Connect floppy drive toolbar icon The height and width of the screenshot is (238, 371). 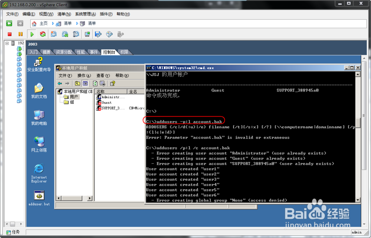pos(98,34)
